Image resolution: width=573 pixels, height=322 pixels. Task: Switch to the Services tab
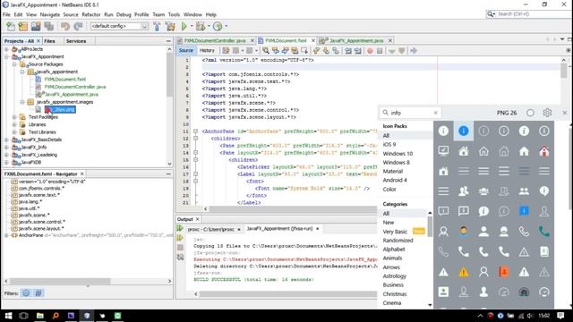(76, 41)
